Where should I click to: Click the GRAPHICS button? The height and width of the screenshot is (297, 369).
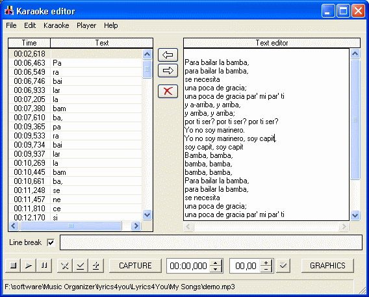pyautogui.click(x=327, y=266)
